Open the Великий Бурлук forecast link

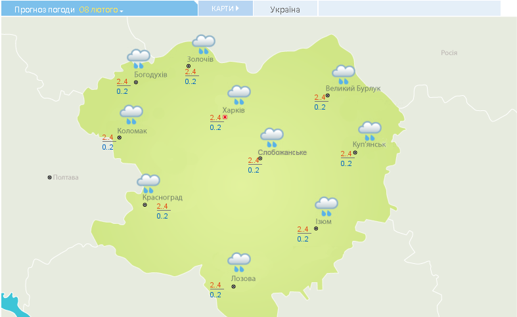pyautogui.click(x=353, y=89)
